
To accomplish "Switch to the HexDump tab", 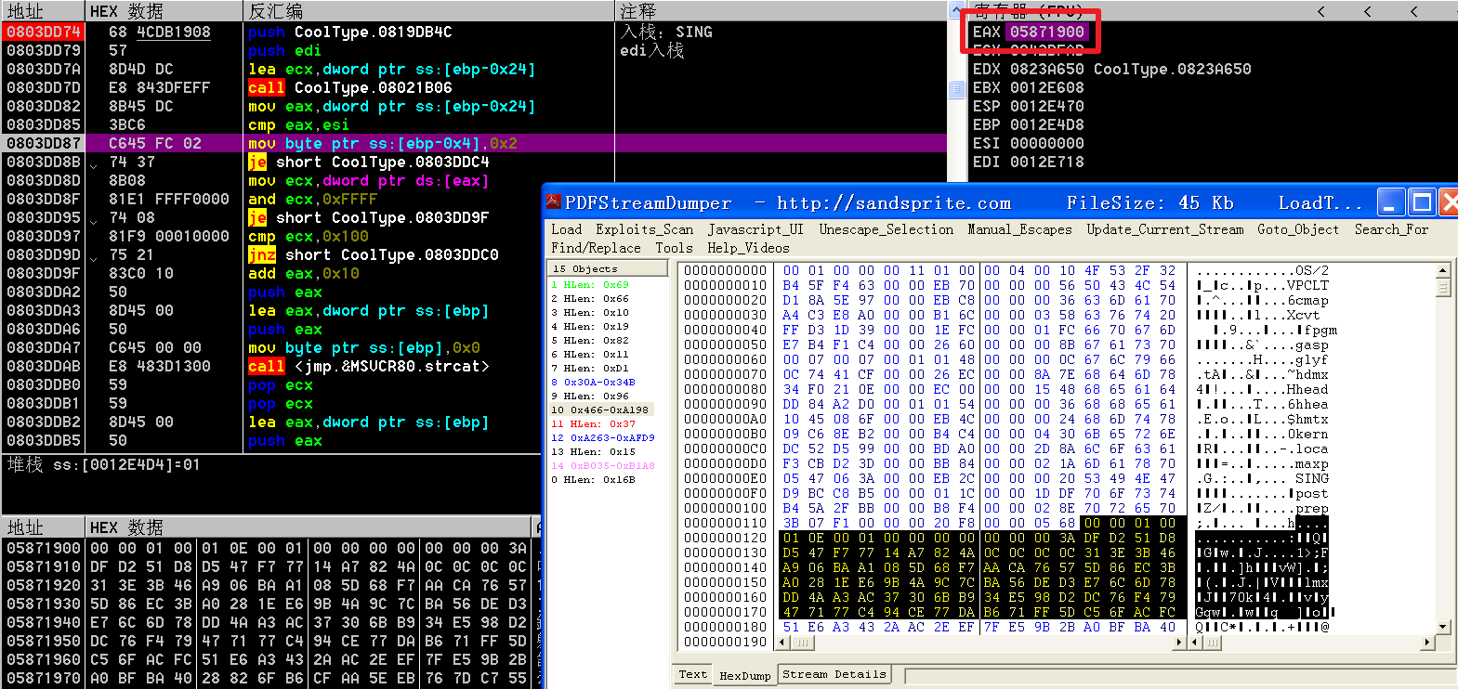I will pyautogui.click(x=744, y=675).
